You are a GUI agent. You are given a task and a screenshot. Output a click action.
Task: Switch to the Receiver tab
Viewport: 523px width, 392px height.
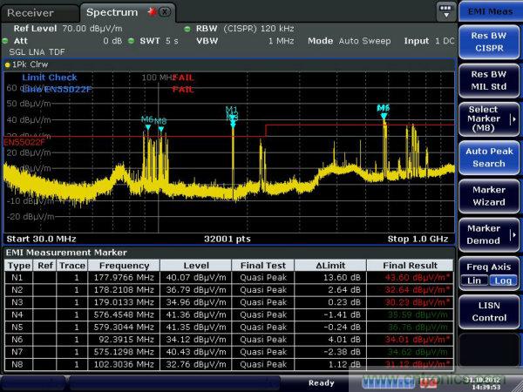[x=31, y=12]
